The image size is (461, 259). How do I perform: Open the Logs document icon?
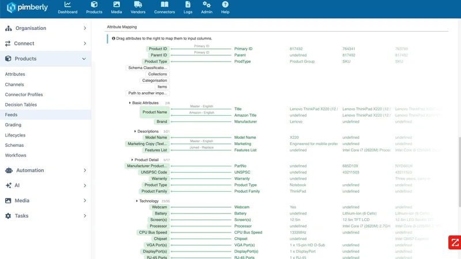tap(188, 5)
